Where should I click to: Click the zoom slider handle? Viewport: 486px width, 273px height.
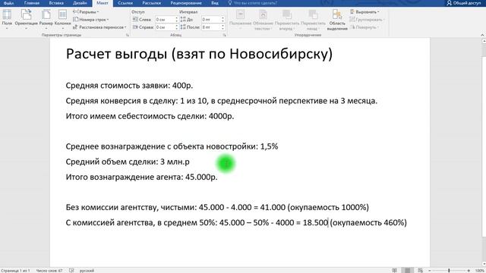(x=449, y=271)
